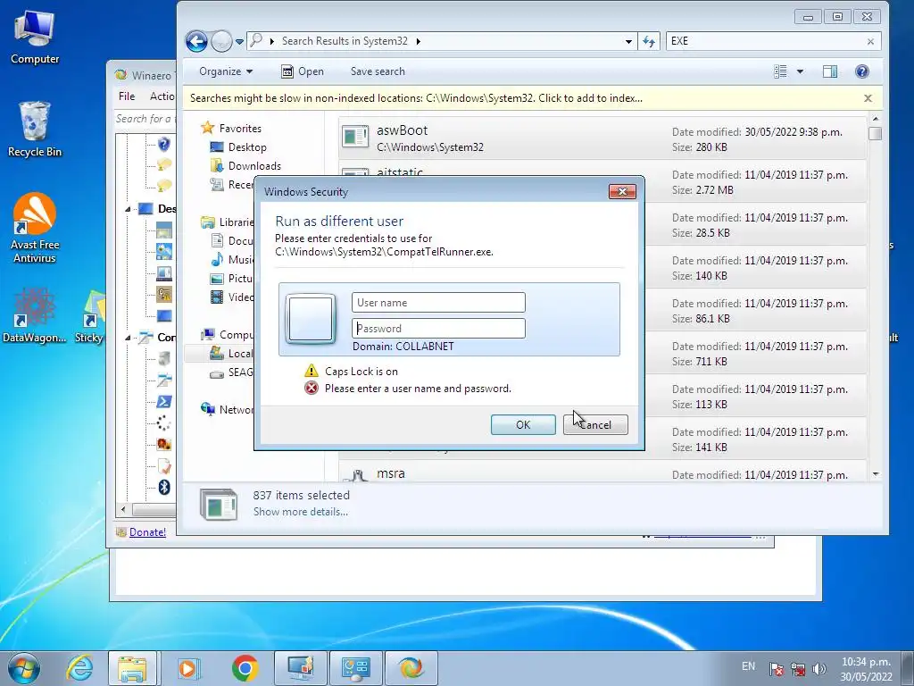The width and height of the screenshot is (914, 686).
Task: Open the Recycle Bin desktop icon
Action: 35,129
